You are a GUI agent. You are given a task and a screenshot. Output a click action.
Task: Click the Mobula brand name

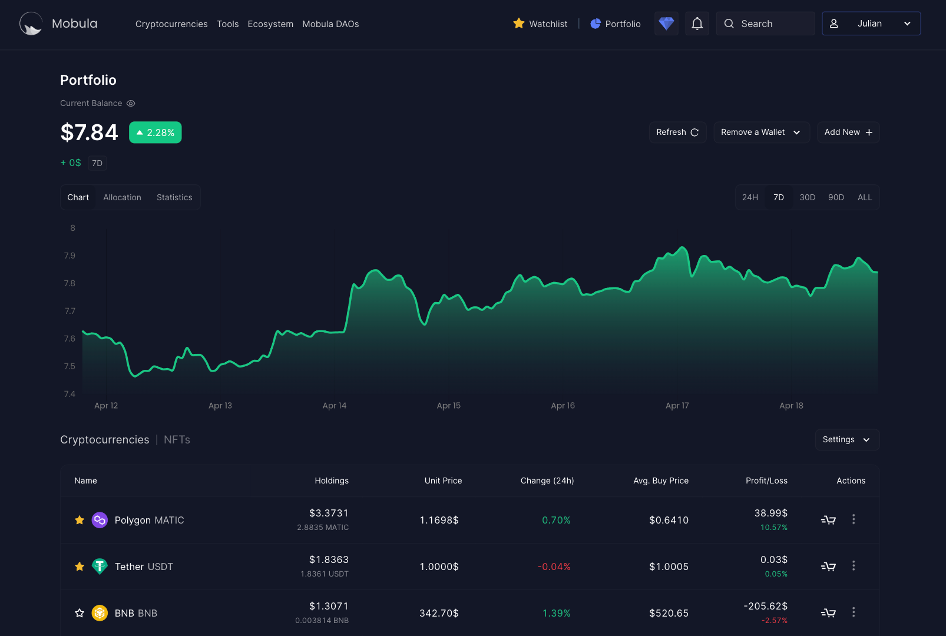(x=75, y=24)
